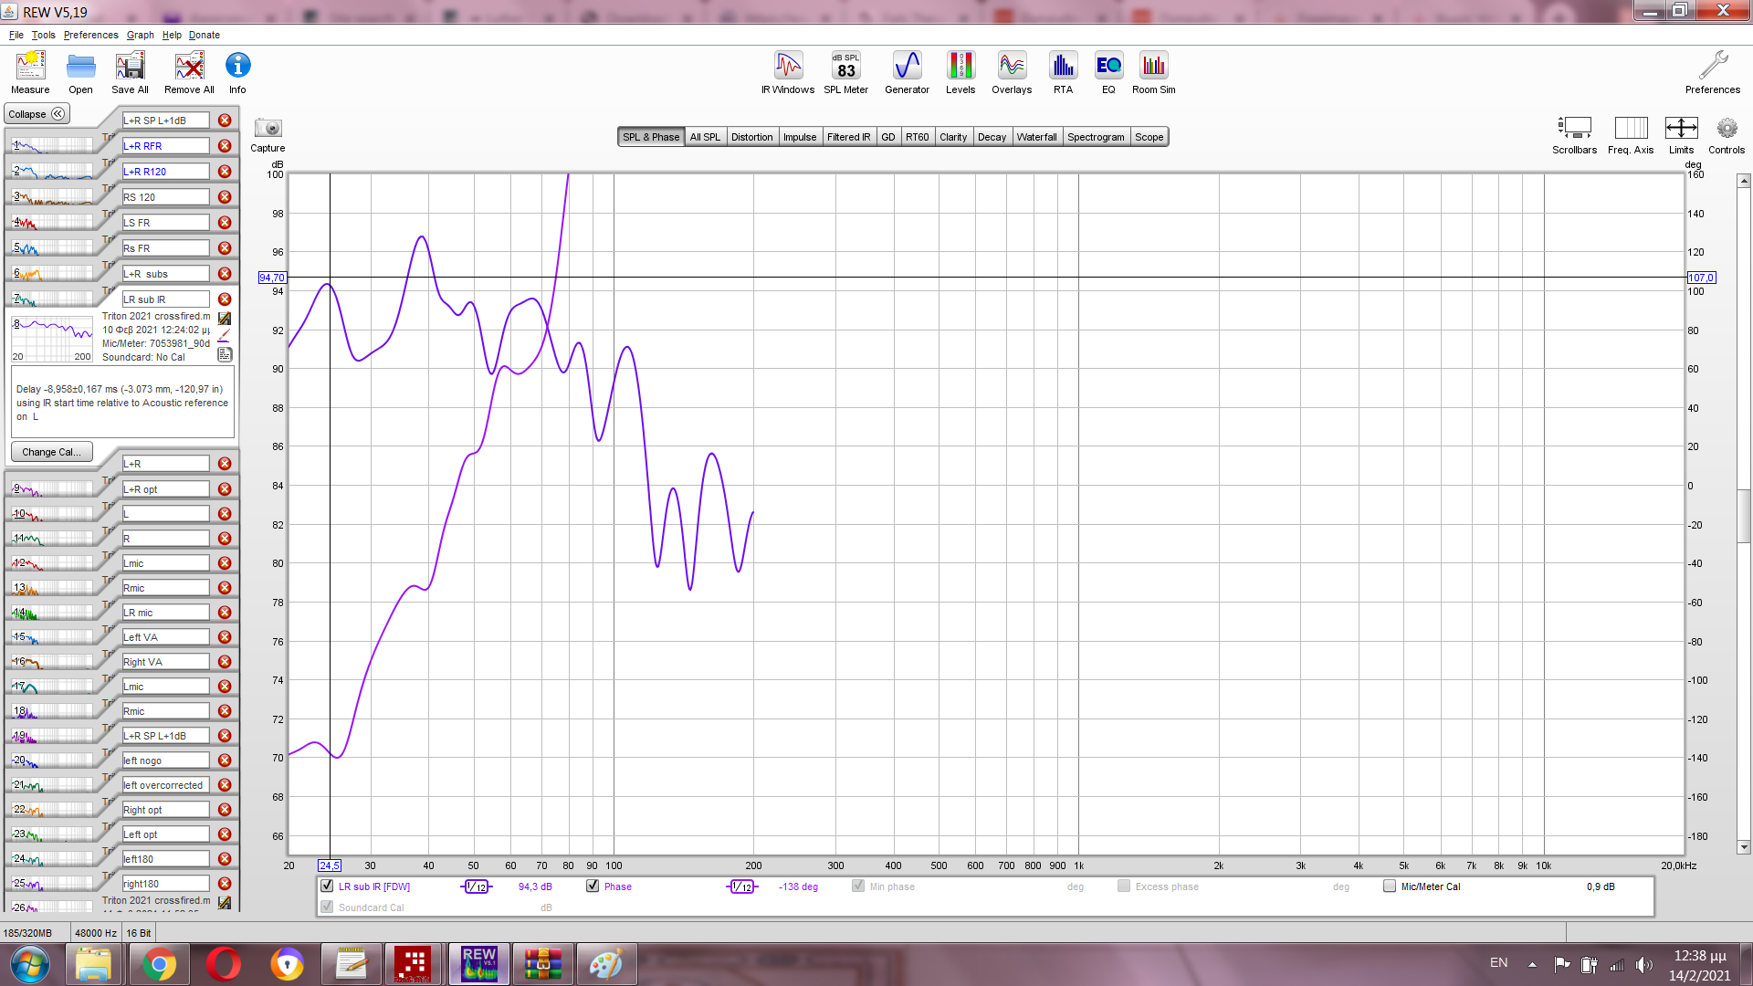The image size is (1753, 986).
Task: Select the Left VA measurement thumbnail
Action: click(53, 637)
